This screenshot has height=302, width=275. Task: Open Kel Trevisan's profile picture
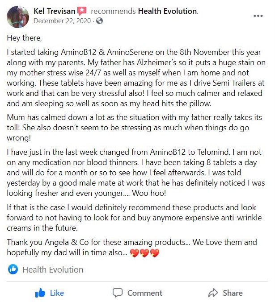click(x=18, y=17)
